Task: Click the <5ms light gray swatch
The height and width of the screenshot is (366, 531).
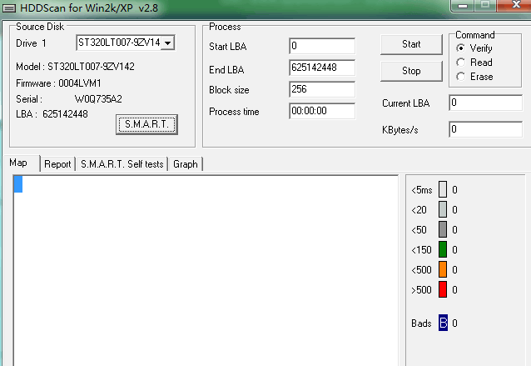Action: (443, 189)
